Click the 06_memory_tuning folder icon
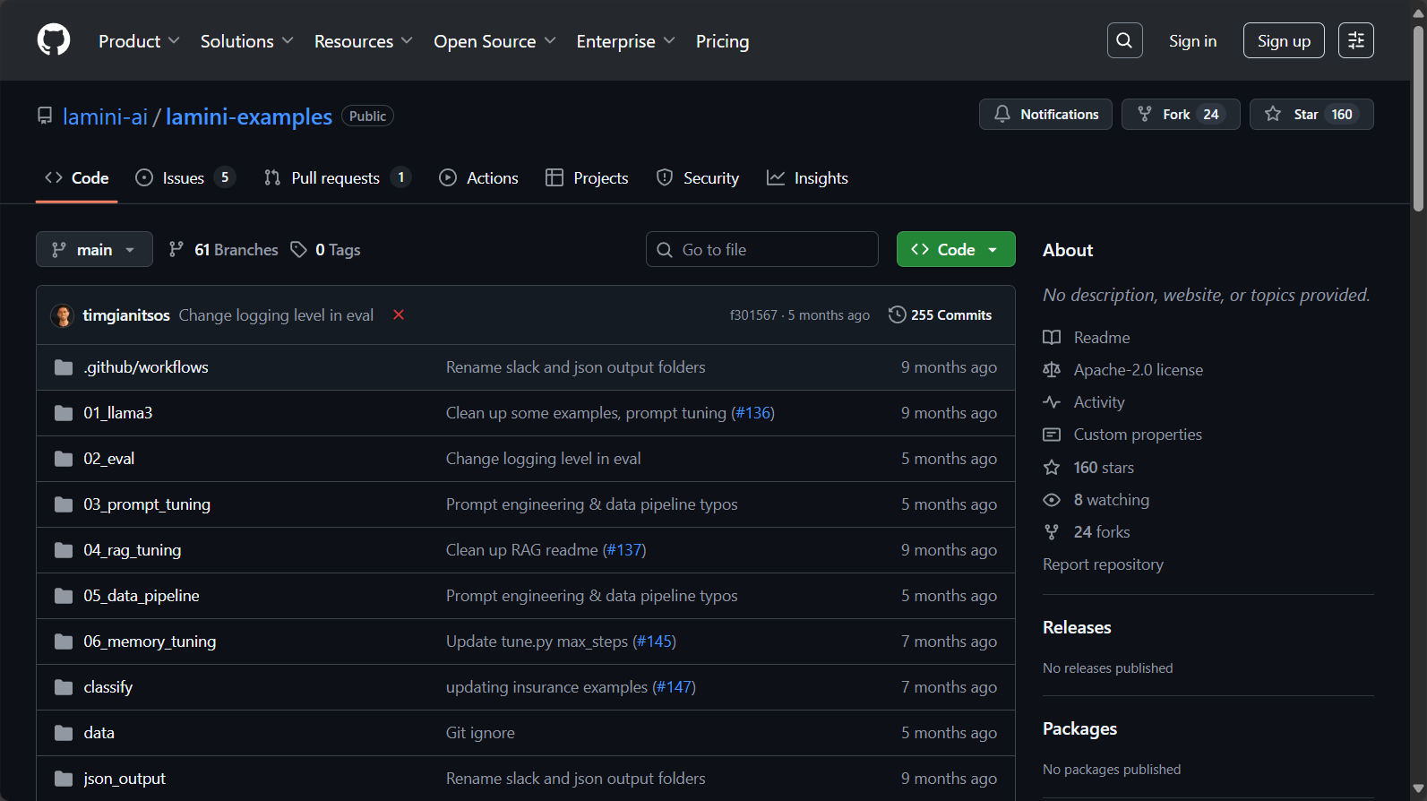 64,642
